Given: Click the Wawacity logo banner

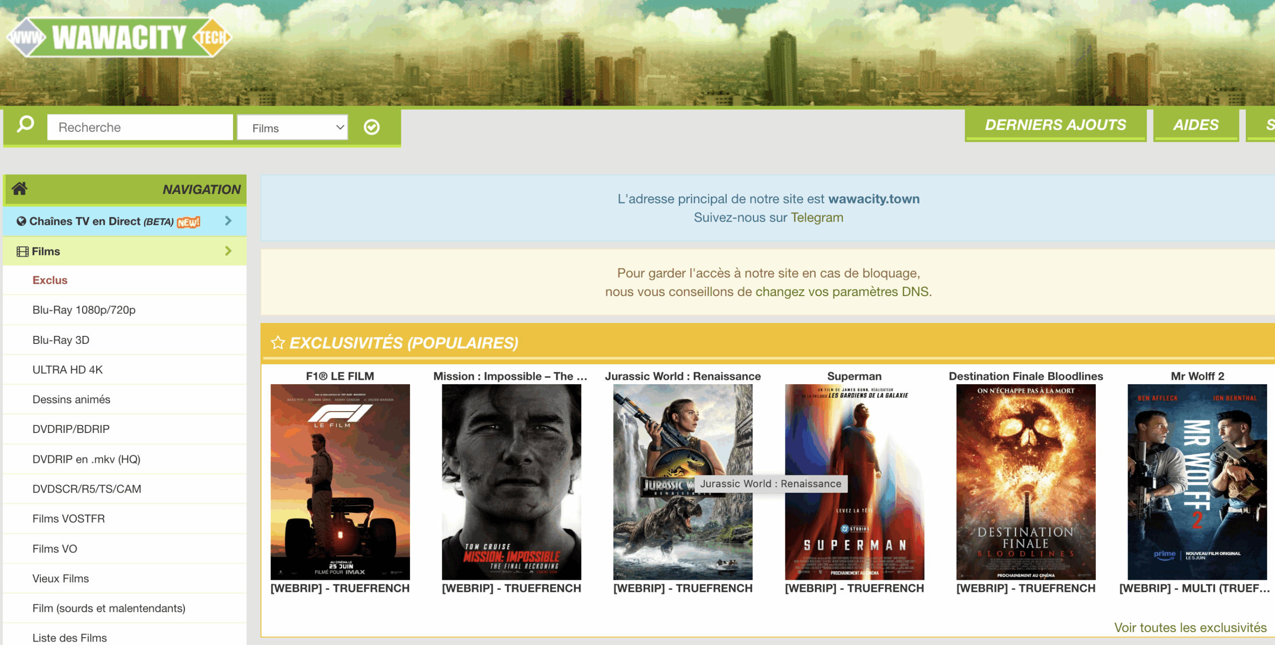Looking at the screenshot, I should (119, 37).
